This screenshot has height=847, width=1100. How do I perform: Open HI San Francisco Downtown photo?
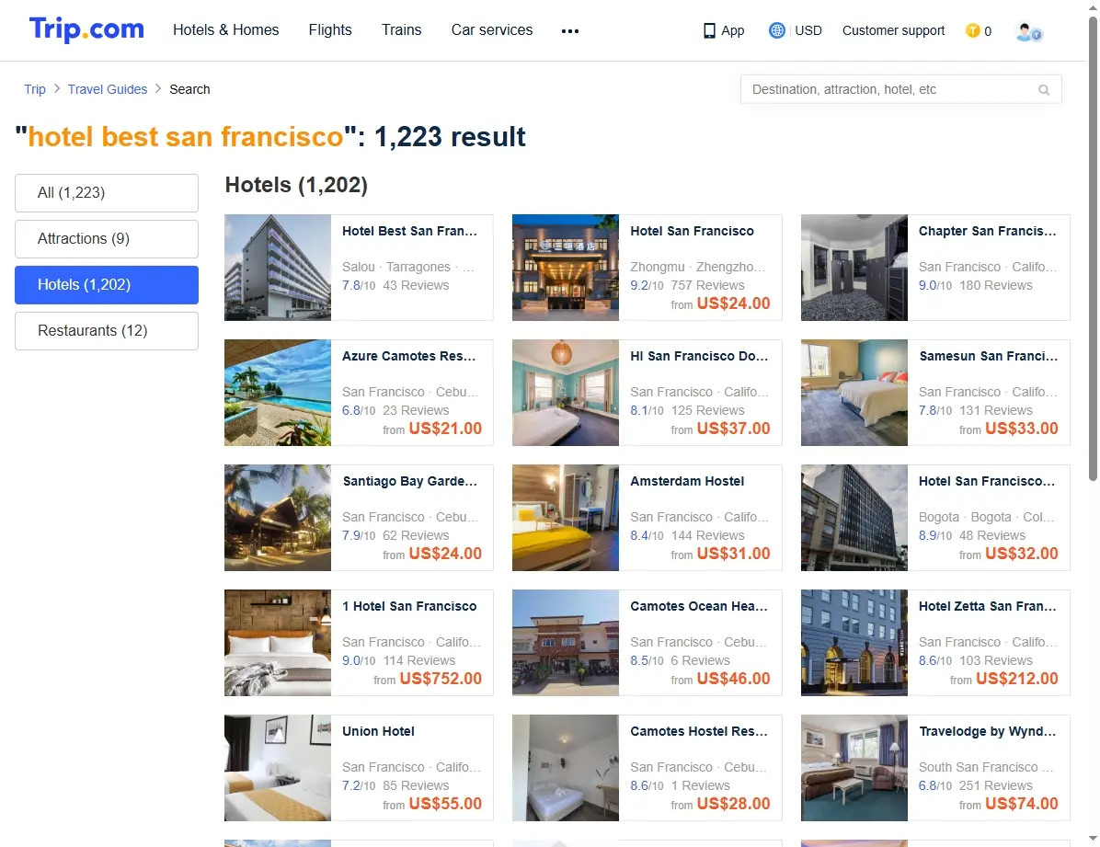tap(566, 393)
